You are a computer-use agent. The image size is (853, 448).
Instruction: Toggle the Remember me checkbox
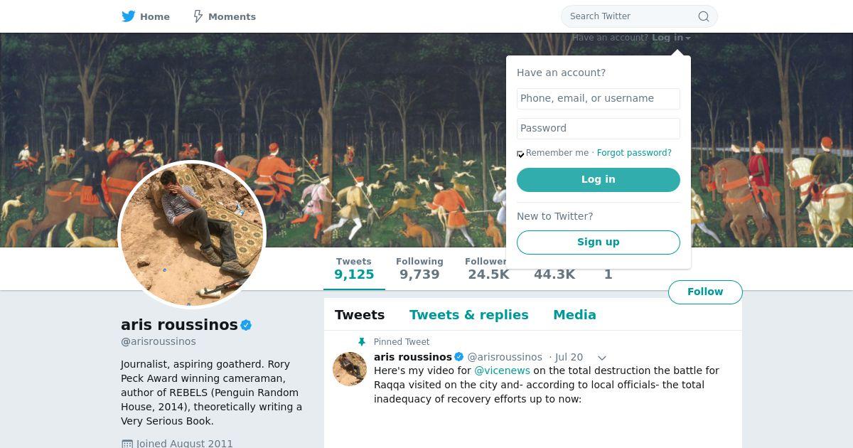pyautogui.click(x=520, y=154)
